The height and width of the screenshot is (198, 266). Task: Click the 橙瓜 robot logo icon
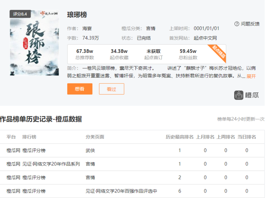239,95
